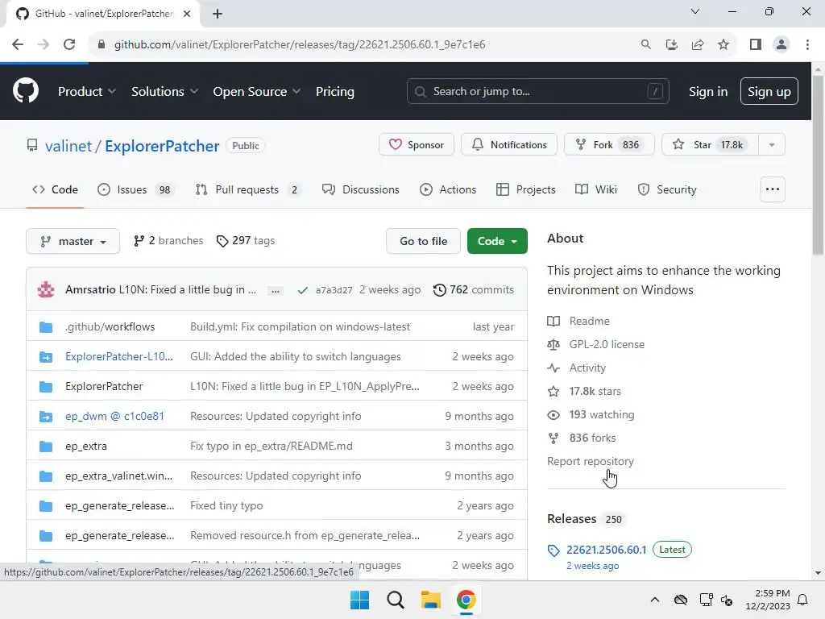
Task: Close the GitHub ExplorerPatcher tab
Action: tap(187, 14)
